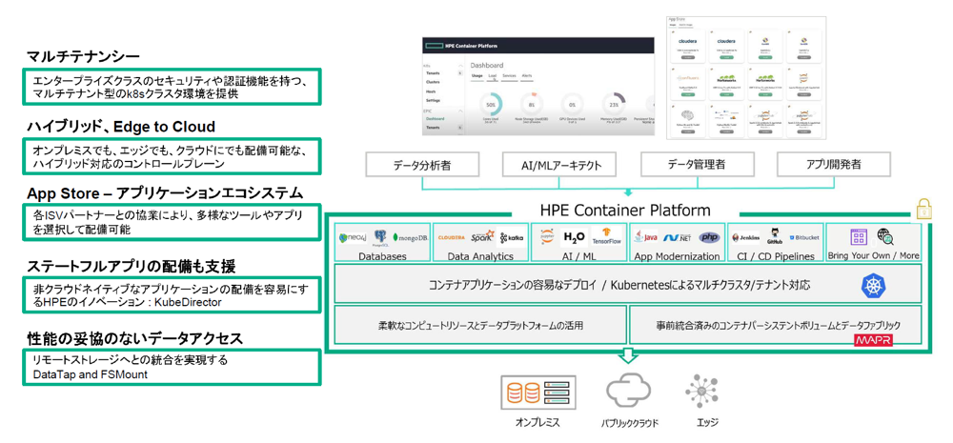Open Settings in the dashboard sidebar
The width and height of the screenshot is (953, 443).
pos(434,100)
